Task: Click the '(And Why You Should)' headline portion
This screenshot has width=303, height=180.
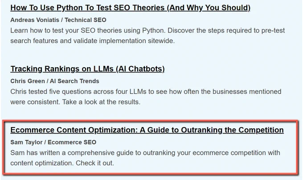Action: [x=209, y=8]
